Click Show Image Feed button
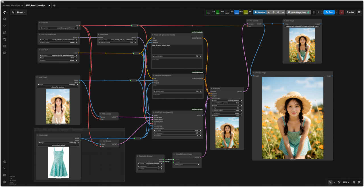The height and width of the screenshot is (187, 364). tap(299, 12)
